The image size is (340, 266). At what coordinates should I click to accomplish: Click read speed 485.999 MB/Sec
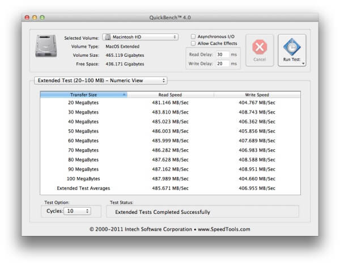click(x=170, y=141)
